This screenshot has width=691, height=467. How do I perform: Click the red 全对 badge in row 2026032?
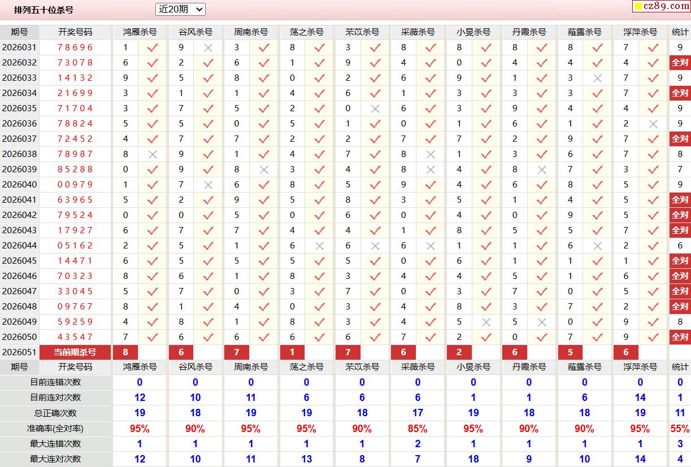(680, 63)
